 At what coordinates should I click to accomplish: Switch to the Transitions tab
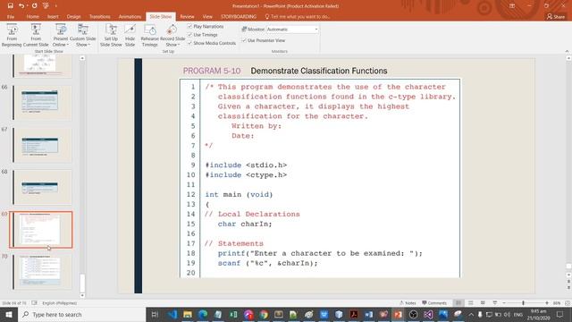click(99, 17)
